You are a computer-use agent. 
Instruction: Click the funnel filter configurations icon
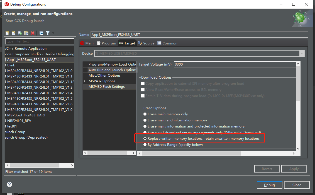pos(48,33)
